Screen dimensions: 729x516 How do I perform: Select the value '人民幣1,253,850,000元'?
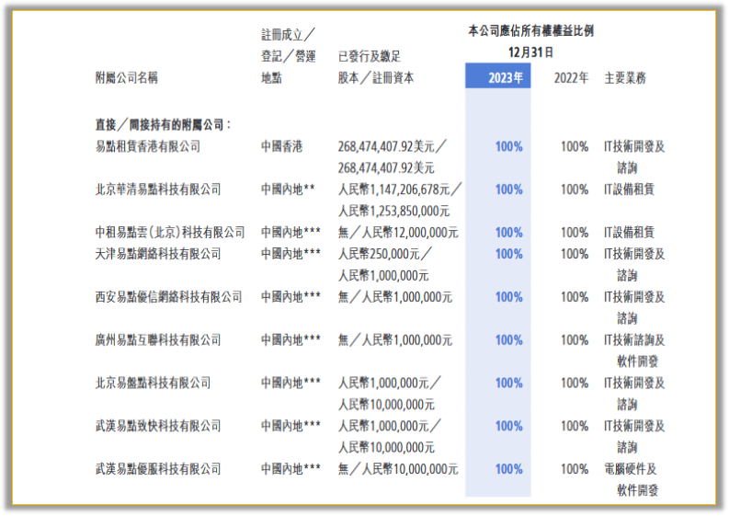393,211
